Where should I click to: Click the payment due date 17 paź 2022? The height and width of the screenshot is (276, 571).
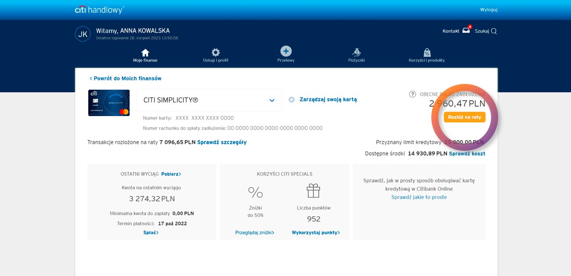pos(173,224)
